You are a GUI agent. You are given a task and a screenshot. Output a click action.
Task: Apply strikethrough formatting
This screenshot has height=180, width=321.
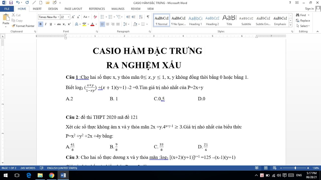click(x=59, y=24)
